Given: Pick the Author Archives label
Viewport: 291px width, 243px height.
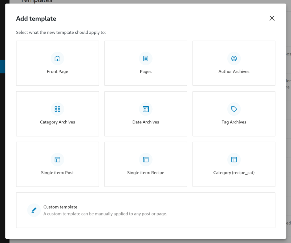Looking at the screenshot, I should [234, 72].
